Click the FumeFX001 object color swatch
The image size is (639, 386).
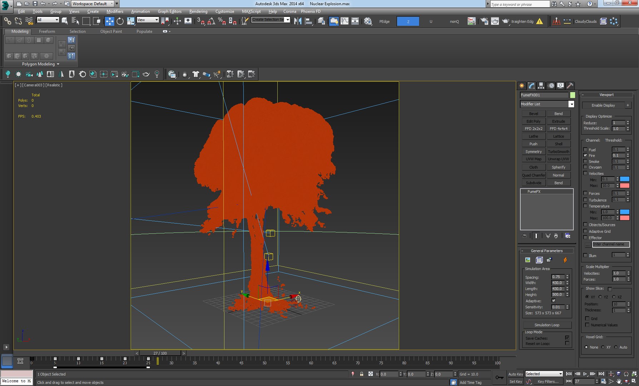pyautogui.click(x=573, y=95)
